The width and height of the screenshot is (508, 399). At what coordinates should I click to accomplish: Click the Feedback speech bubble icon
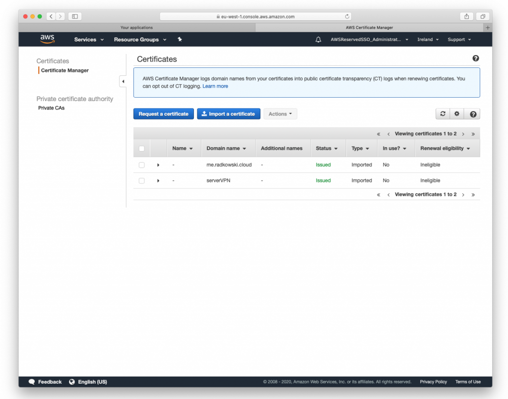31,382
